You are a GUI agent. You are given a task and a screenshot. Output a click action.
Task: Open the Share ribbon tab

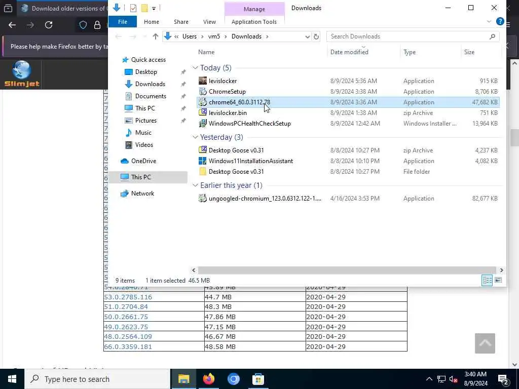[x=181, y=21]
